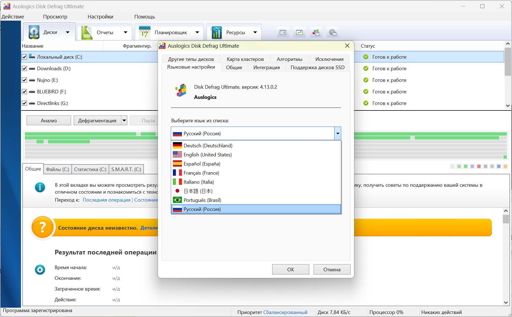Click the Ресурсы bar chart icon
The height and width of the screenshot is (317, 512).
click(216, 32)
